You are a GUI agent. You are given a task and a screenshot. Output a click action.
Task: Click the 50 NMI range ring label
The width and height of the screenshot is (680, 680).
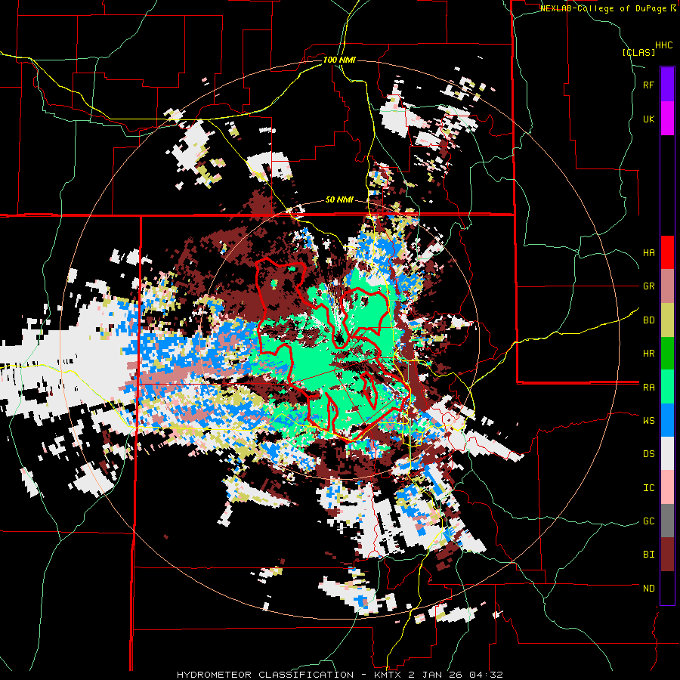339,200
